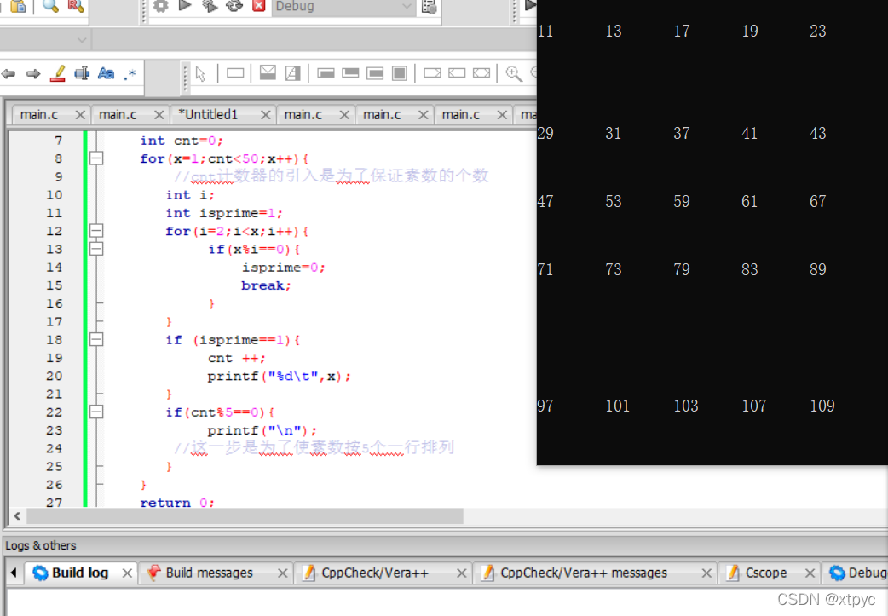This screenshot has width=888, height=616.
Task: Click the editor scrollbar left arrow
Action: click(17, 515)
